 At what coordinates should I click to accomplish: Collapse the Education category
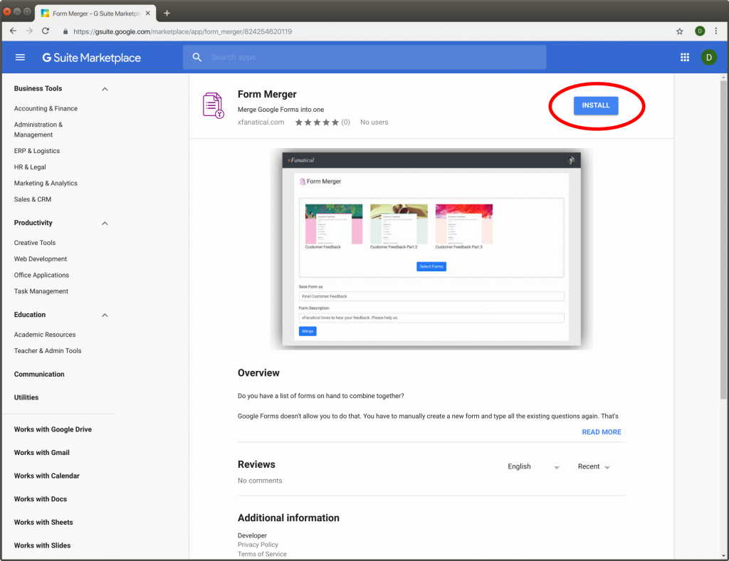pos(105,315)
